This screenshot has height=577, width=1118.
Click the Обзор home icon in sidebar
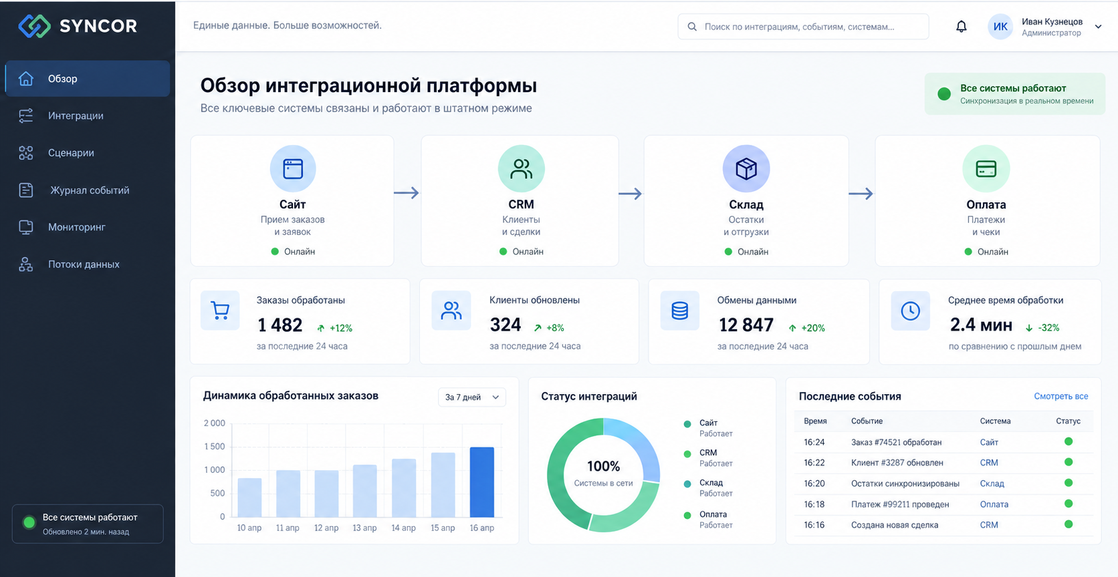tap(25, 79)
